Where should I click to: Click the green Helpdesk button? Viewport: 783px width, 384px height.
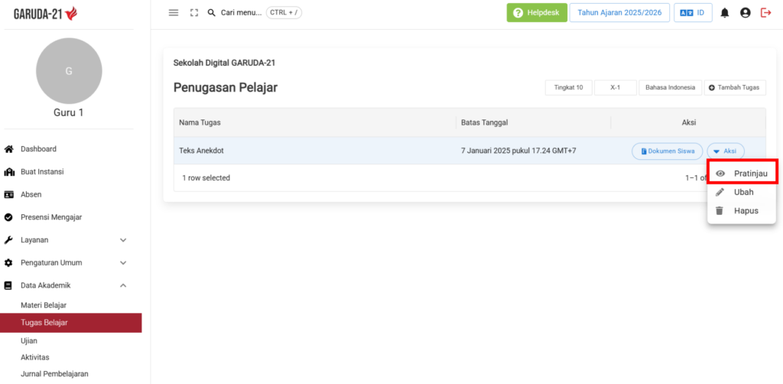click(537, 13)
